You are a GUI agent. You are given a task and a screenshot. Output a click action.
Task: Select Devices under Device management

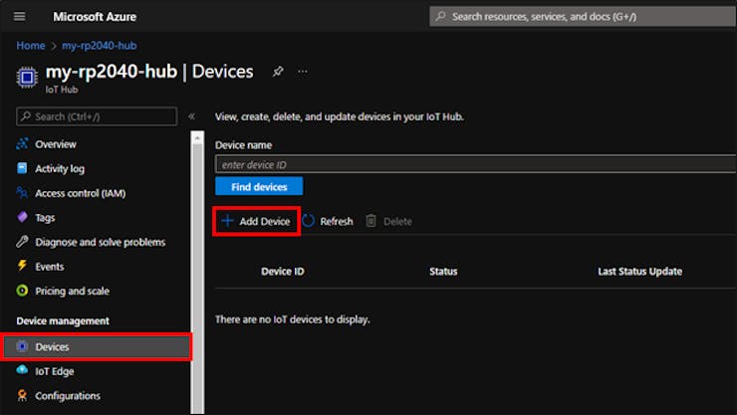(52, 346)
